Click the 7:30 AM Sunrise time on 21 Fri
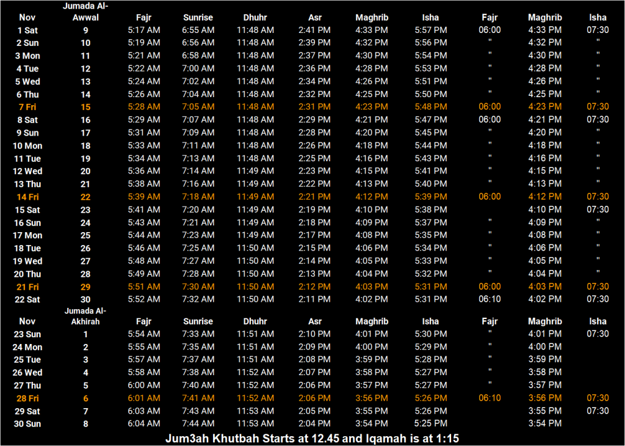This screenshot has height=446, width=625. (x=198, y=287)
